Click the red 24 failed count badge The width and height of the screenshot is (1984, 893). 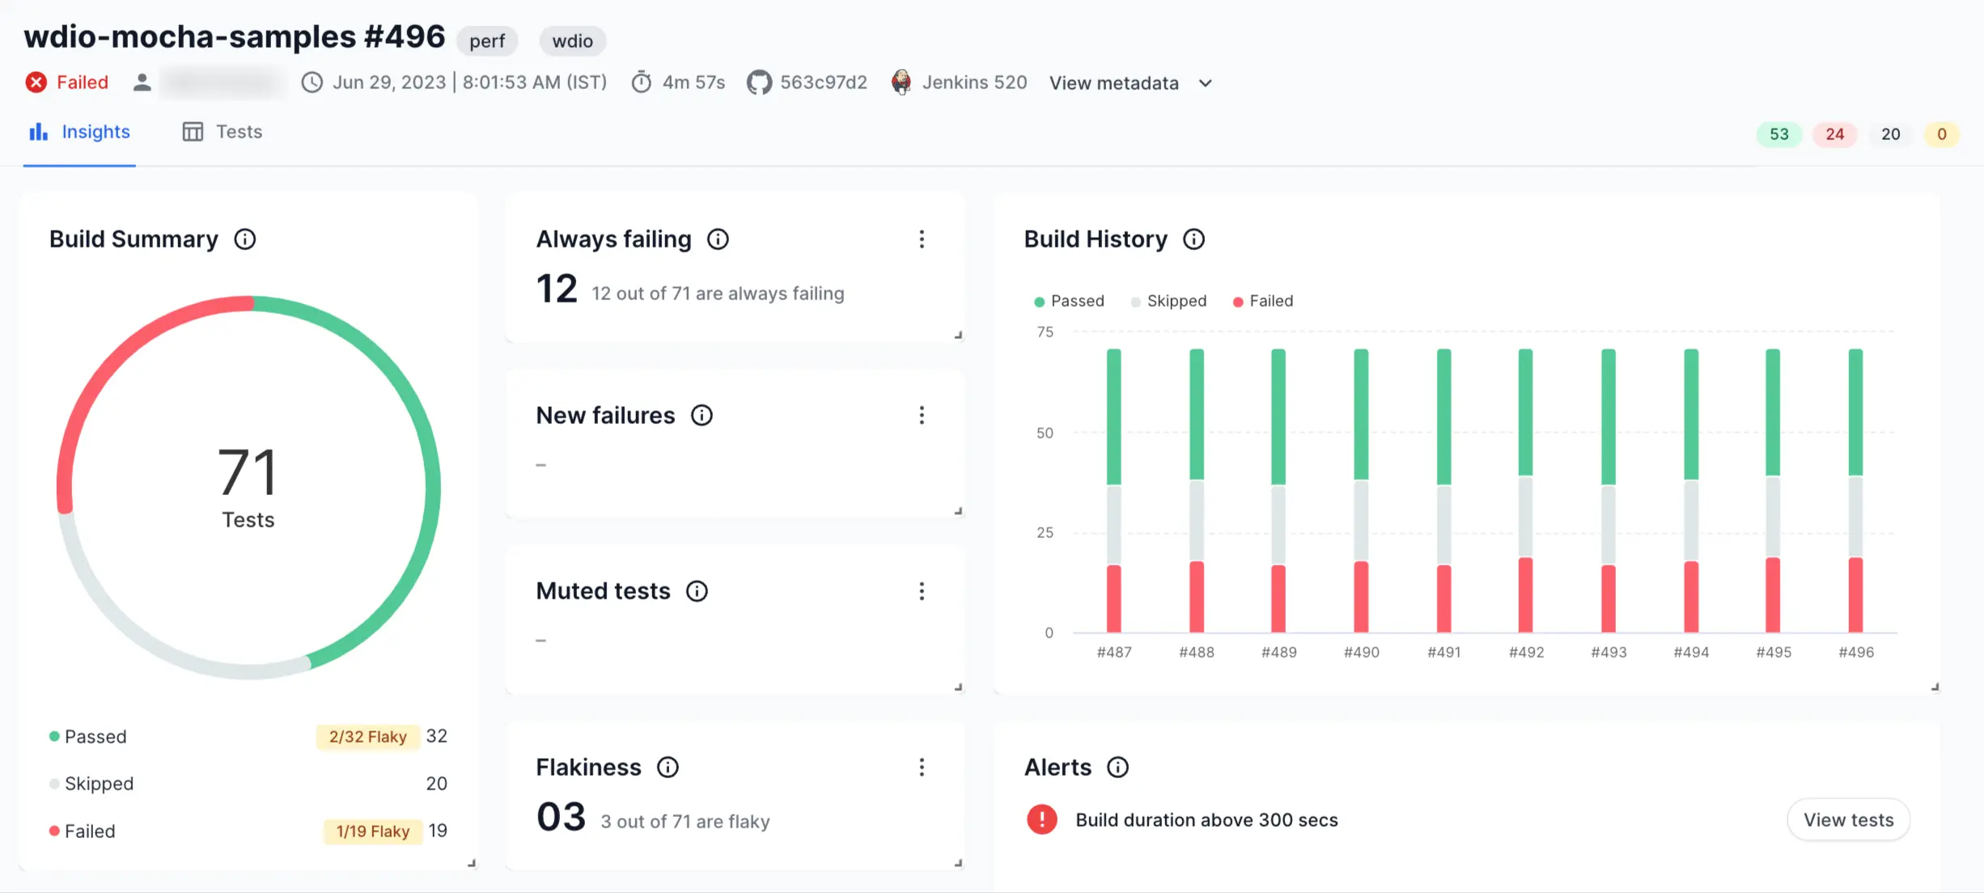click(x=1834, y=134)
